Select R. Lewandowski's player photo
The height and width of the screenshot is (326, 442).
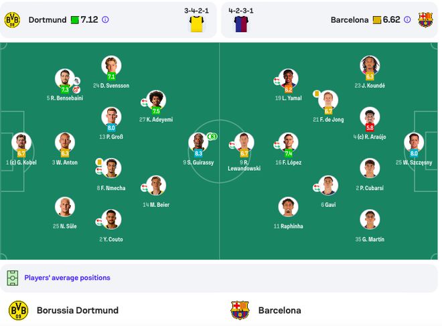(244, 142)
